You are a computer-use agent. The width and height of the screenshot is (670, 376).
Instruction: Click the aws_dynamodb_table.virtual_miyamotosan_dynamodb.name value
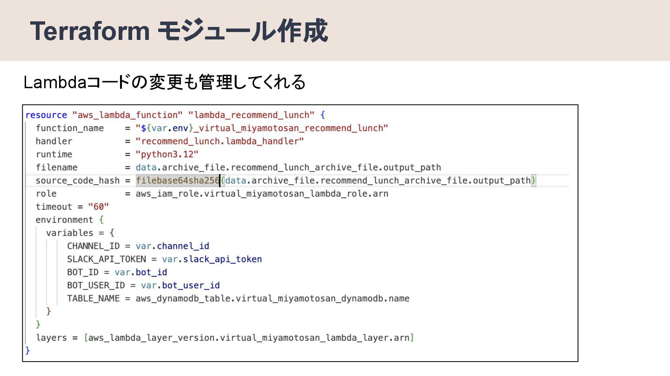pyautogui.click(x=273, y=298)
